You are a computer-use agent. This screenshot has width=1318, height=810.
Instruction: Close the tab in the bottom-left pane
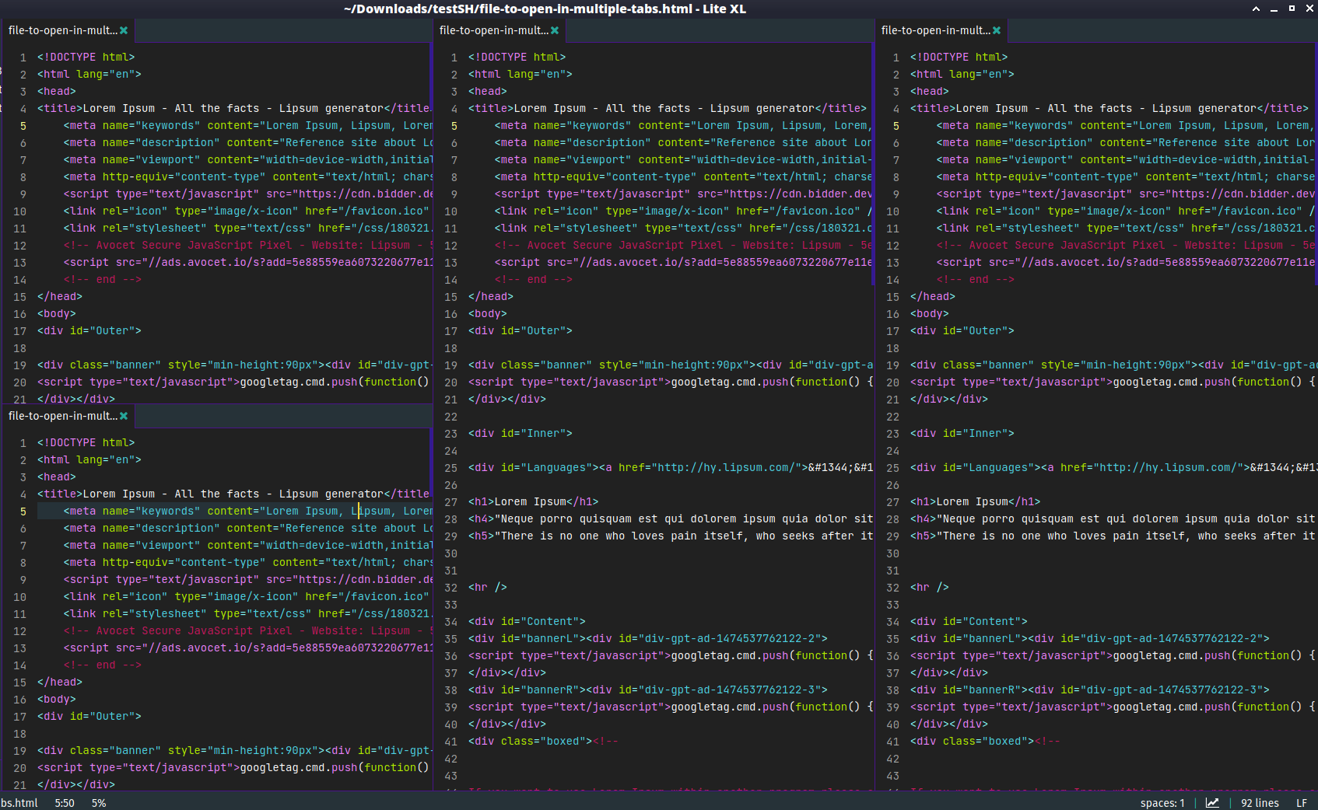coord(124,416)
